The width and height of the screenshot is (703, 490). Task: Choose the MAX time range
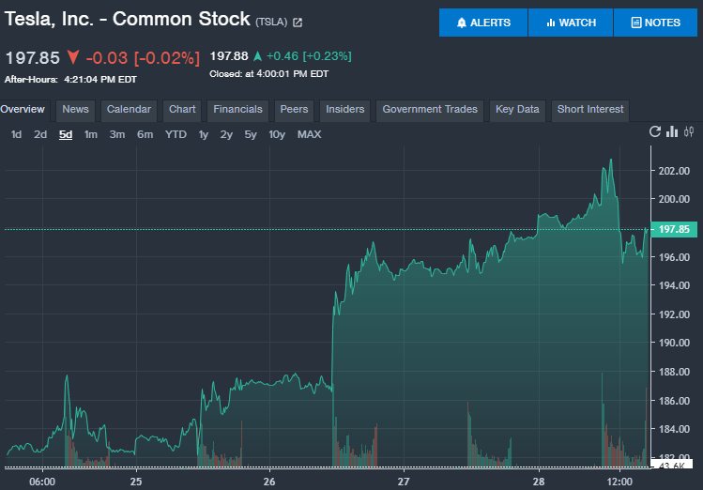pyautogui.click(x=309, y=134)
